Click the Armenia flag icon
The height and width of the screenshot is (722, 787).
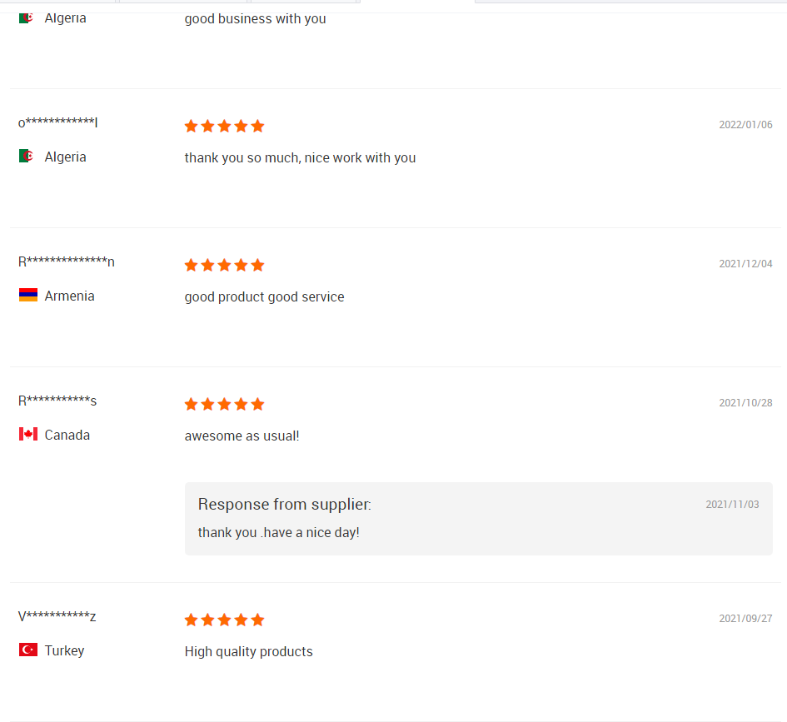click(x=28, y=296)
